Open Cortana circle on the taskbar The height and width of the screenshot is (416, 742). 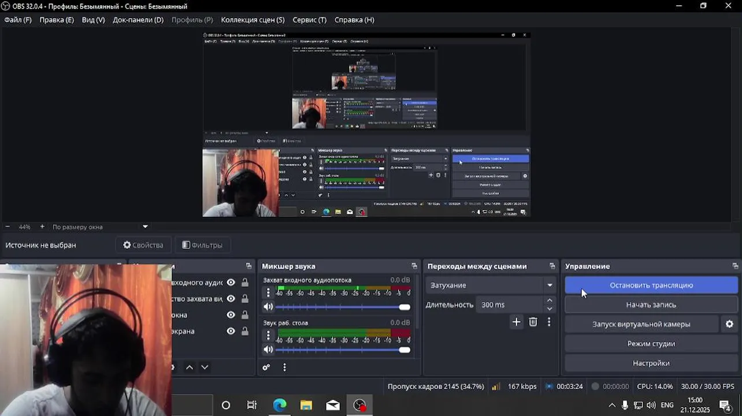226,405
